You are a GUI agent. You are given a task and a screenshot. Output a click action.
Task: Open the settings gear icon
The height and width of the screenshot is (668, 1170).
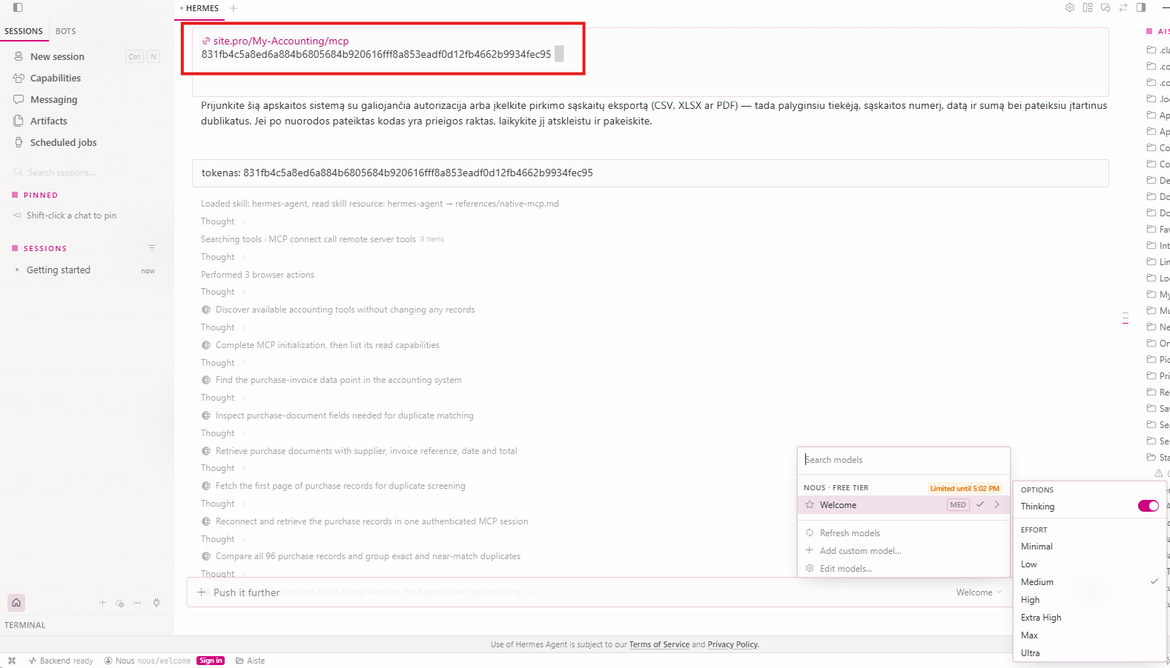pyautogui.click(x=1070, y=7)
